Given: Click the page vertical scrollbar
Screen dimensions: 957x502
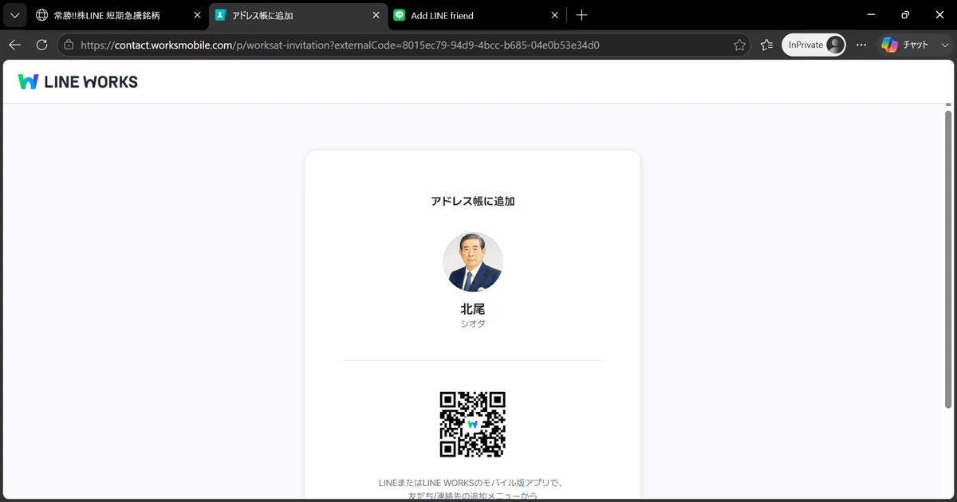Looking at the screenshot, I should pyautogui.click(x=948, y=259).
